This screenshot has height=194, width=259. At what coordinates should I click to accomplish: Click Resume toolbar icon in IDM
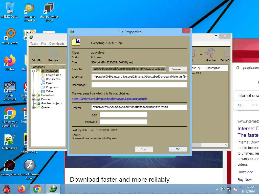coord(53,55)
